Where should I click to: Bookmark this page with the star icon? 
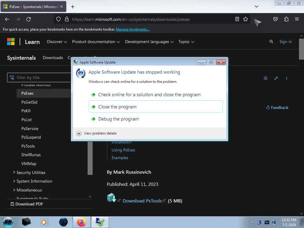[246, 19]
